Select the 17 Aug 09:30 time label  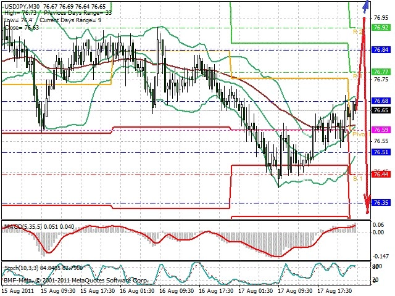295,289
